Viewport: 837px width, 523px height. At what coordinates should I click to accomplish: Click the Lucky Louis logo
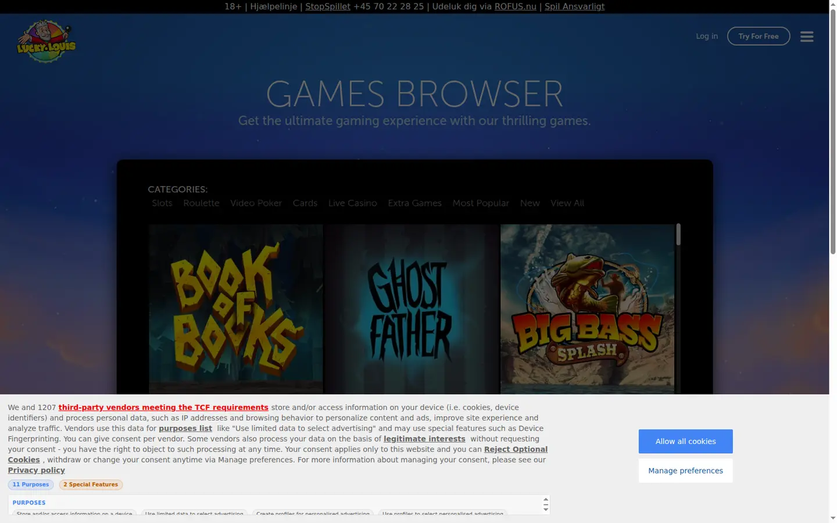46,41
